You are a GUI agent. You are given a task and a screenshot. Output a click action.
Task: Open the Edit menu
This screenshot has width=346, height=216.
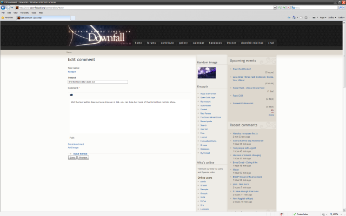pos(9,13)
